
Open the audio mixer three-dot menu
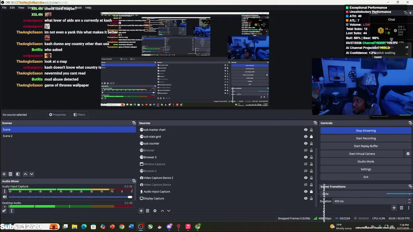tap(11, 211)
